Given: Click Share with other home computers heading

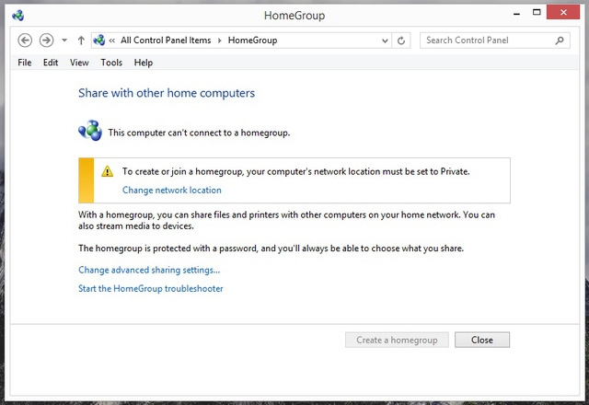Looking at the screenshot, I should (167, 93).
